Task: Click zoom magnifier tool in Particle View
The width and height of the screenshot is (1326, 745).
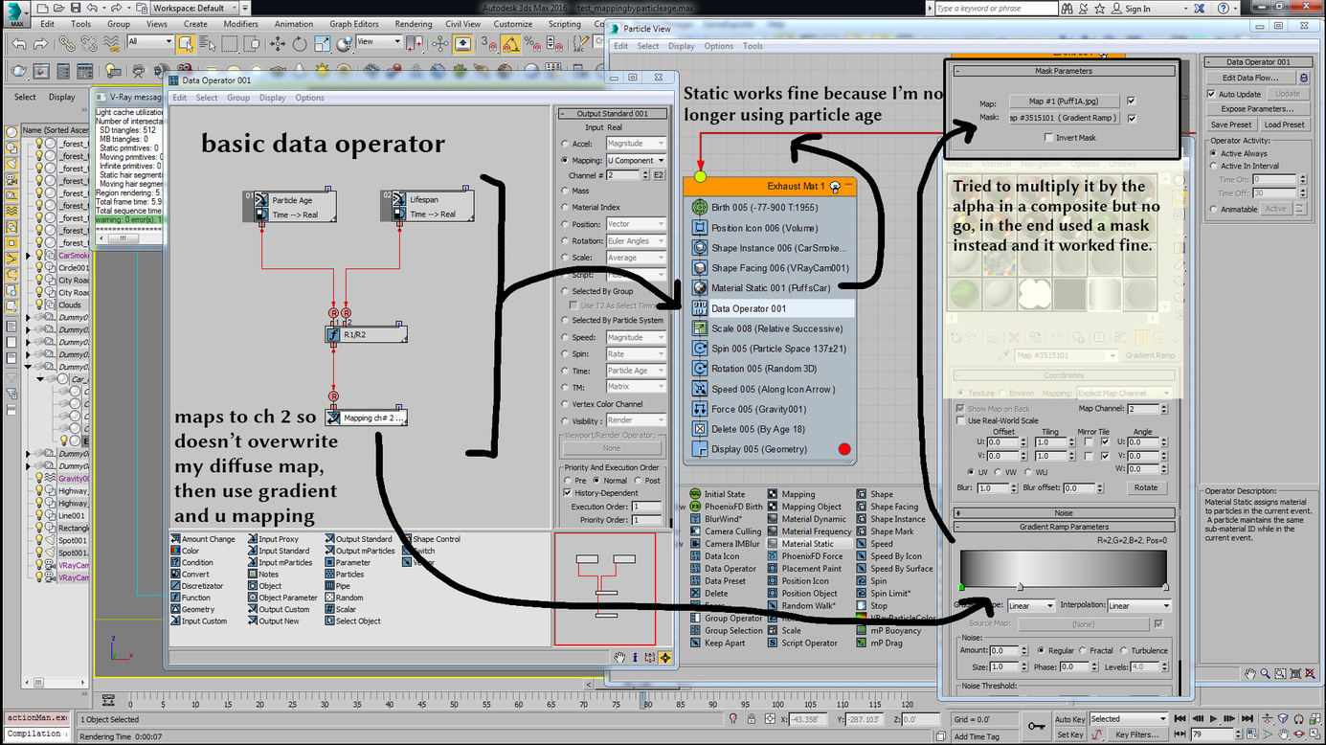Action: (1265, 674)
